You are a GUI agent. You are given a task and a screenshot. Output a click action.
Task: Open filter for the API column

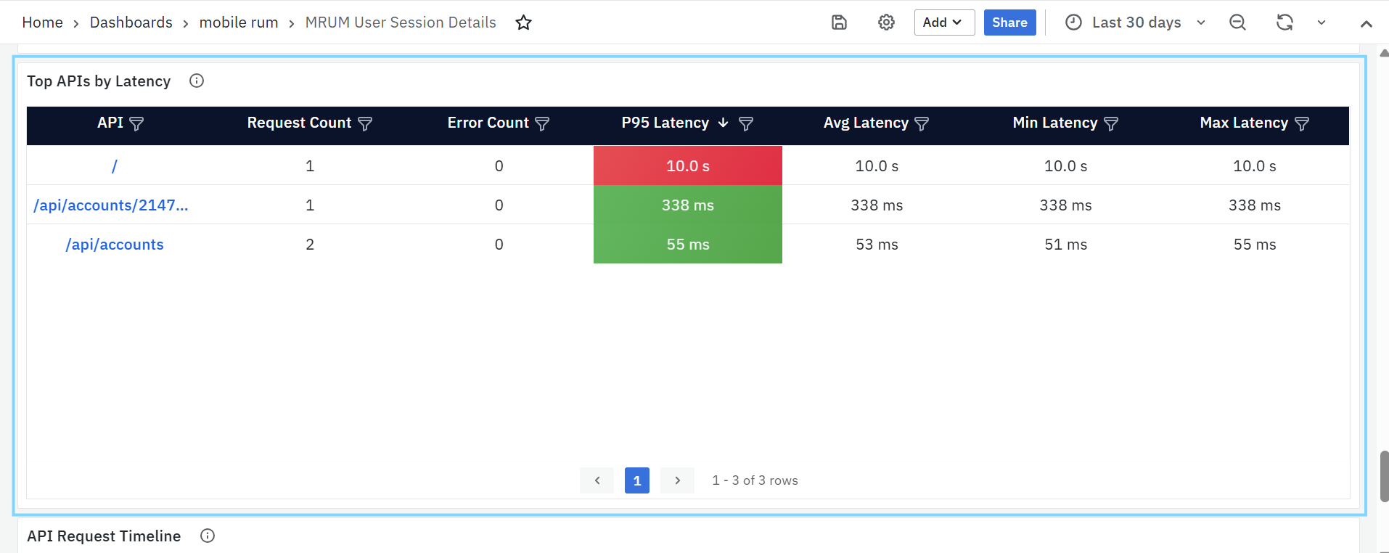(x=136, y=123)
